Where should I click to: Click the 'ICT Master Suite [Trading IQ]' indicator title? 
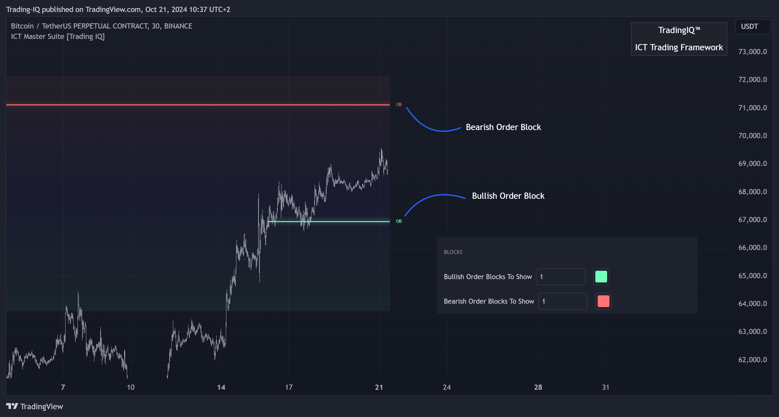coord(58,36)
